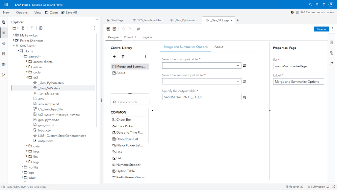This screenshot has width=337, height=190.
Task: Delete selected control in Control Library
Action: coord(123,57)
